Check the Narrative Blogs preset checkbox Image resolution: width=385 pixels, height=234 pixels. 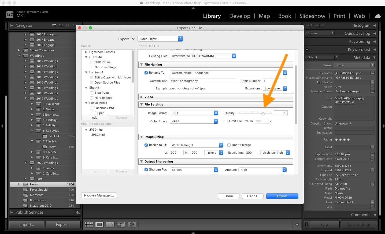pos(92,67)
